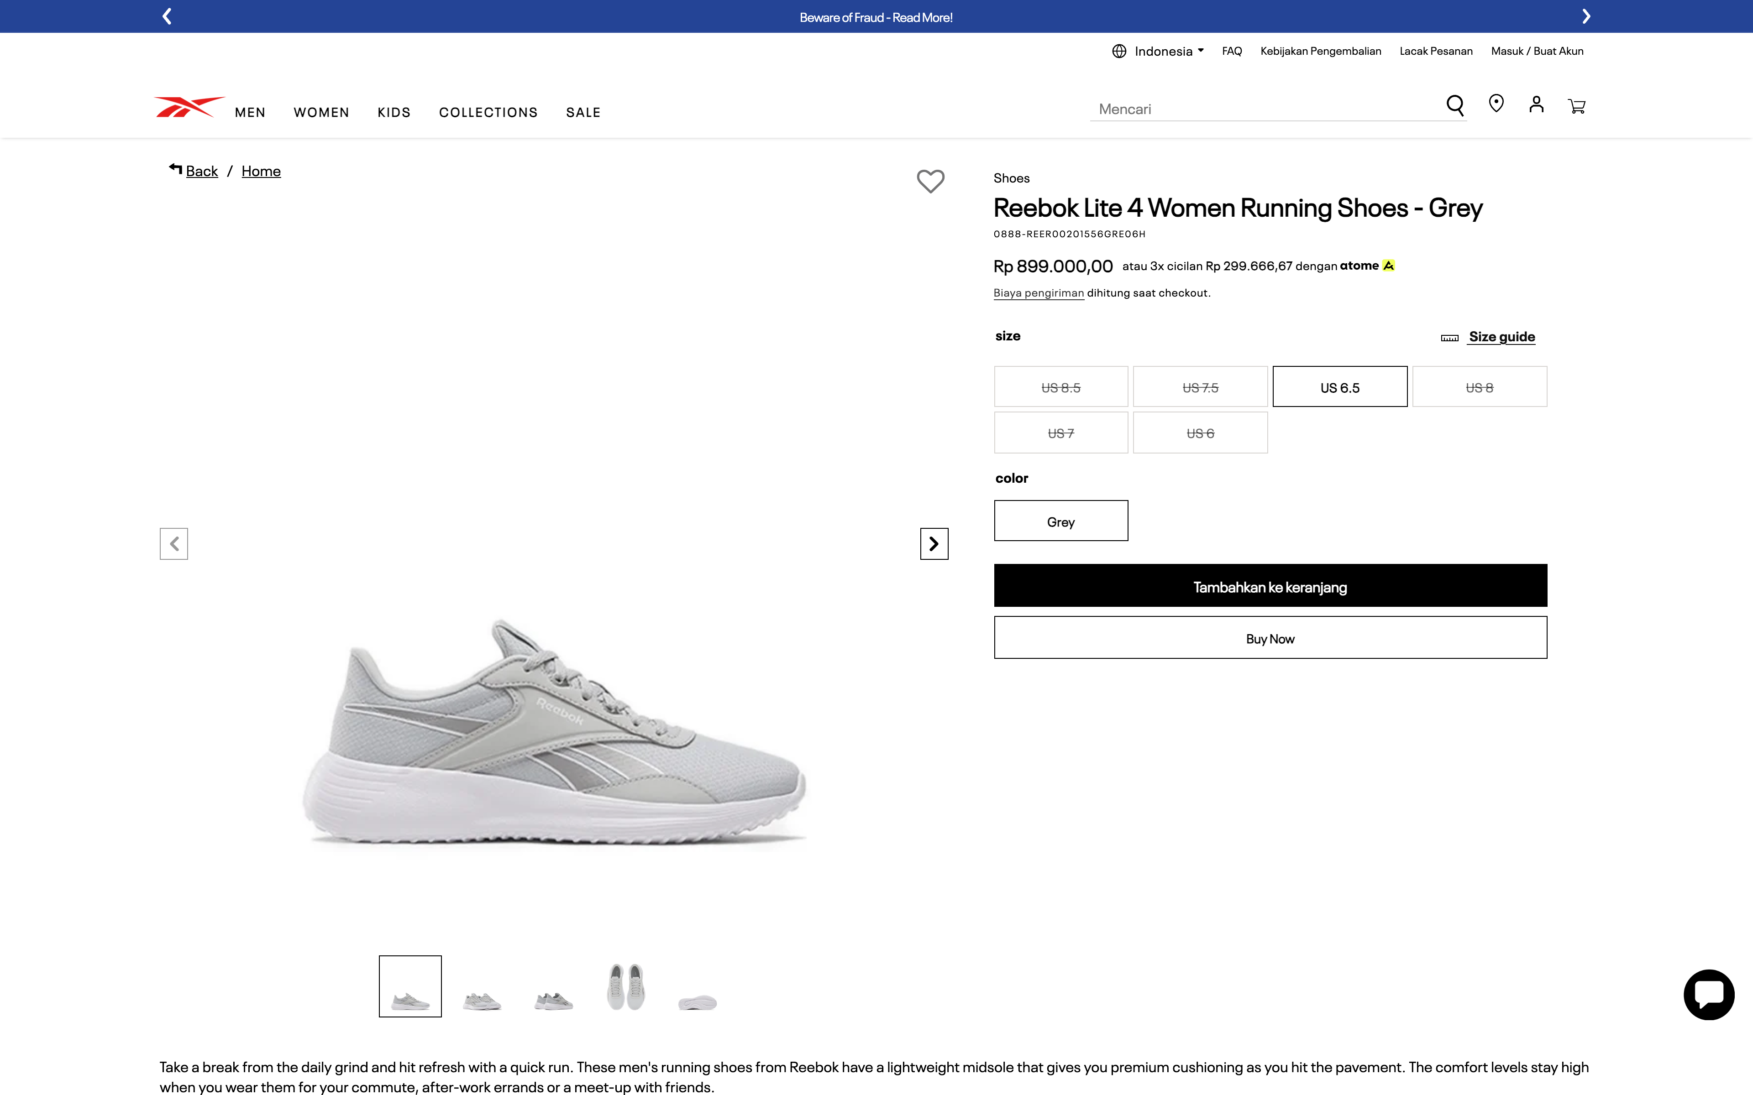Image resolution: width=1753 pixels, height=1095 pixels.
Task: Open the chat bubble icon
Action: point(1708,994)
